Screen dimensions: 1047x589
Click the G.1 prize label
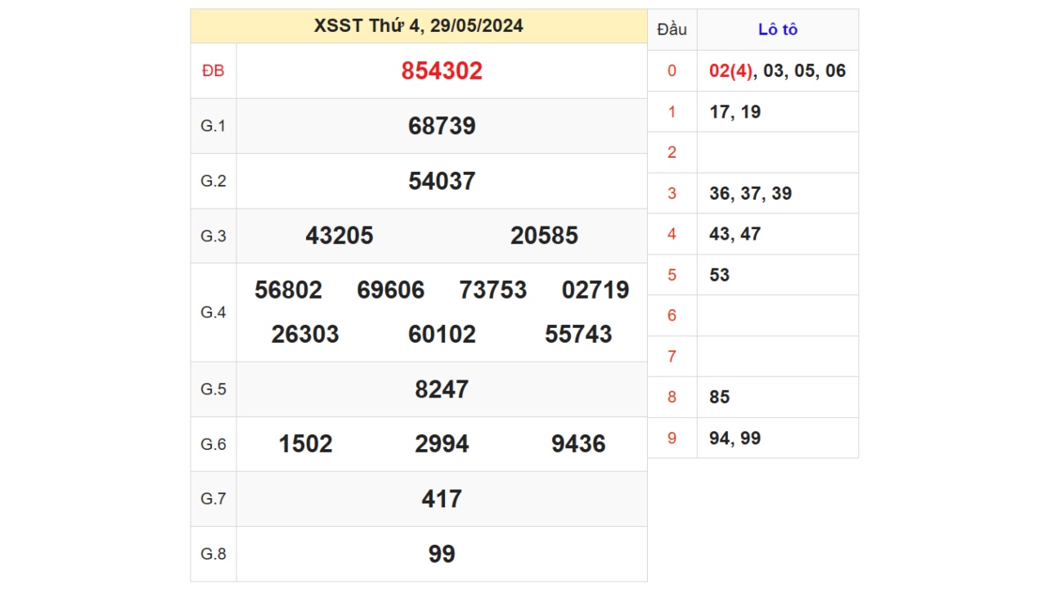click(213, 126)
